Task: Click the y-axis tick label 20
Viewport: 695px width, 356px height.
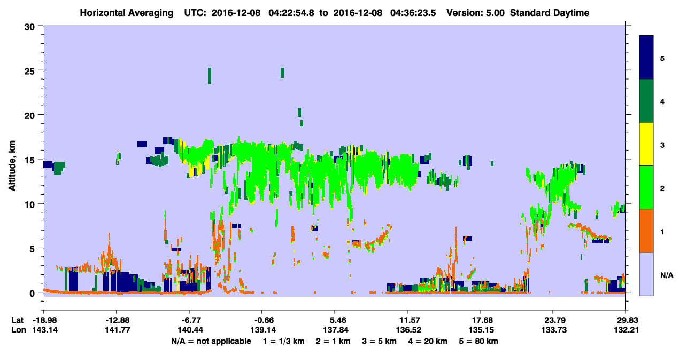Action: [31, 115]
